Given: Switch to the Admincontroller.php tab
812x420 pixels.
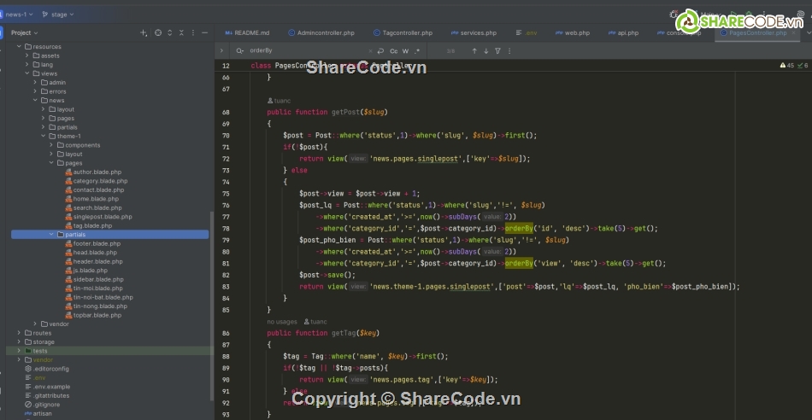Looking at the screenshot, I should (321, 32).
